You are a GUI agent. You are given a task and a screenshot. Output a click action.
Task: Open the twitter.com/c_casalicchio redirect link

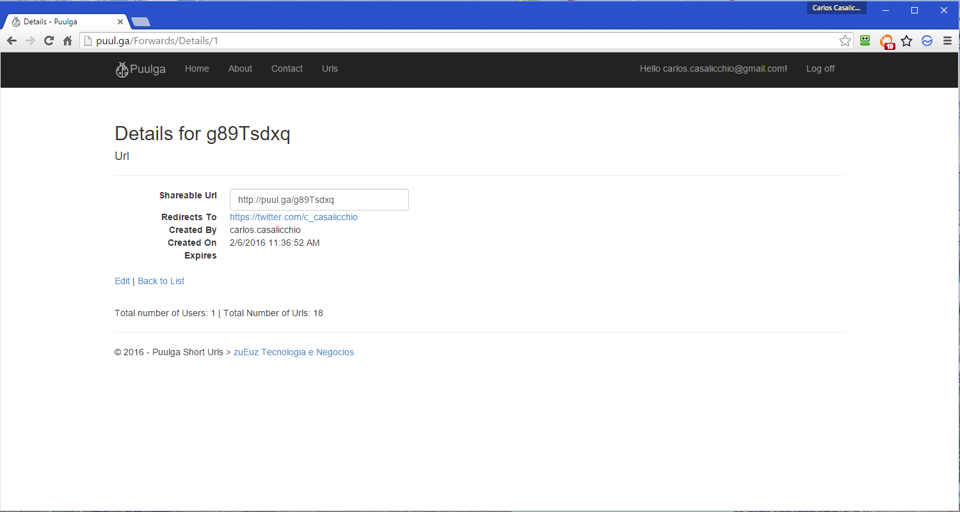293,217
